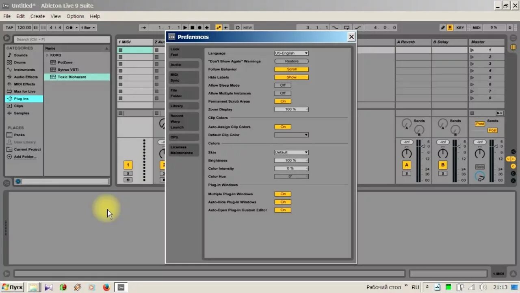Launch Master scene 1
Screen dimensions: 520x293
pos(472,50)
